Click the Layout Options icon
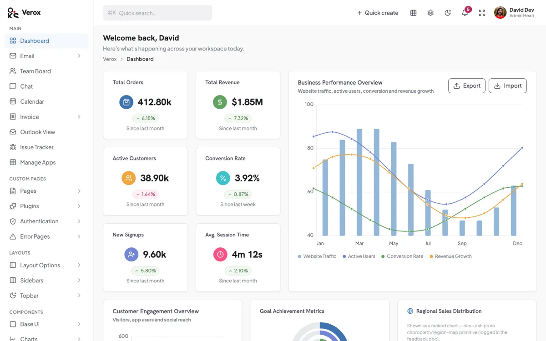Screen dimensions: 546x341 13,265
